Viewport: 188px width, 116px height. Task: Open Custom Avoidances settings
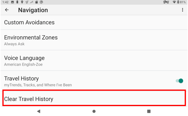point(94,22)
